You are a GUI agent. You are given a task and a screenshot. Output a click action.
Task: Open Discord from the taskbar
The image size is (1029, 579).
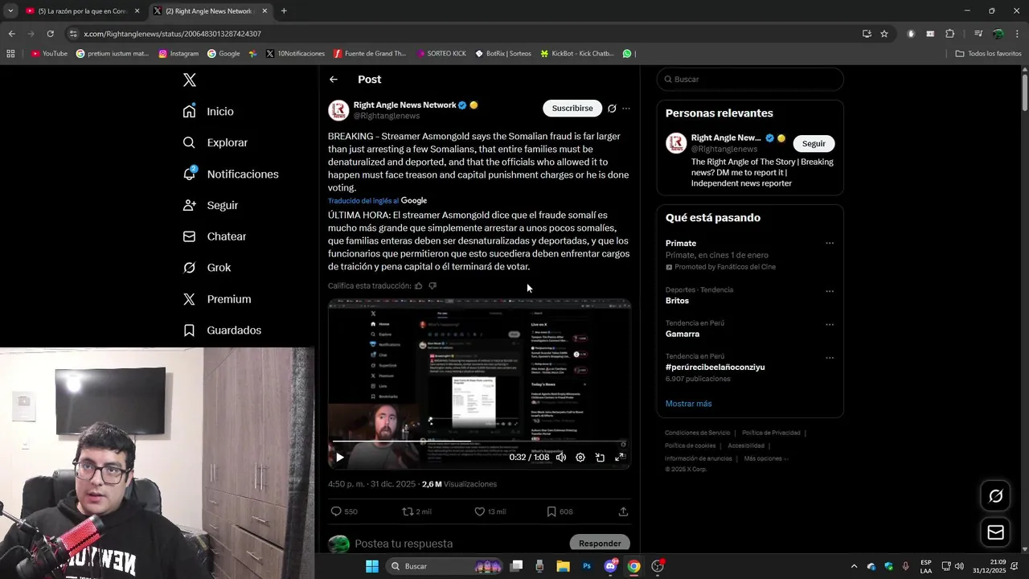(x=610, y=566)
